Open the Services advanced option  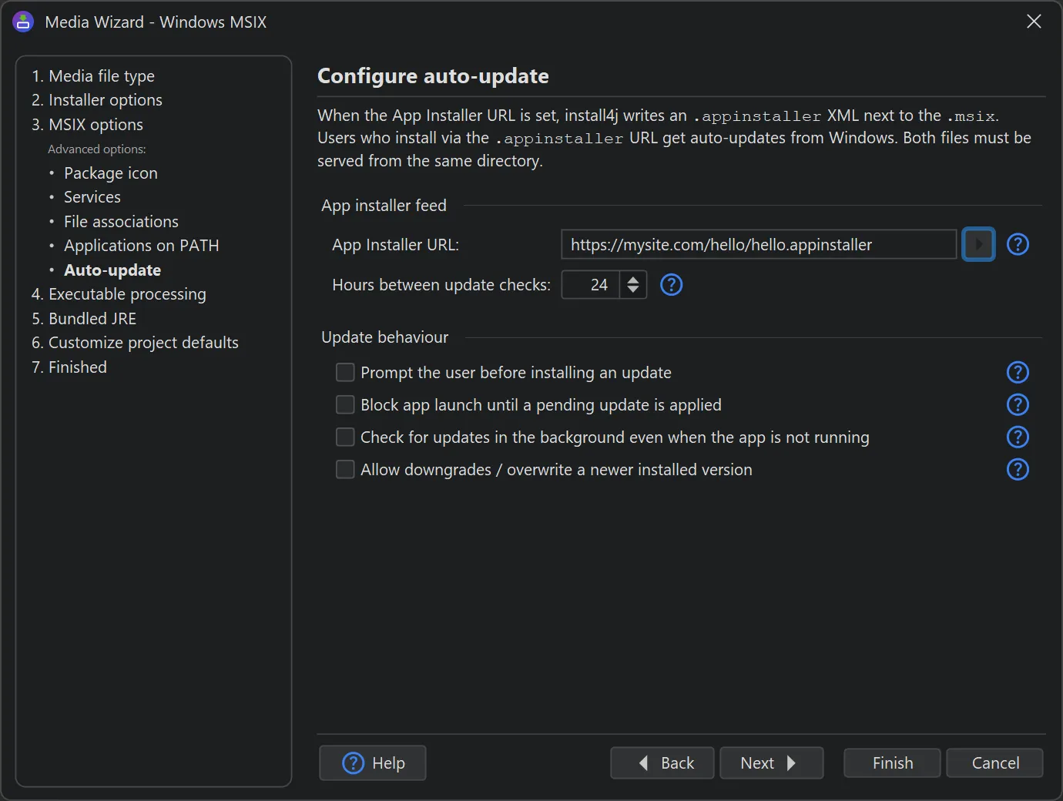tap(92, 197)
